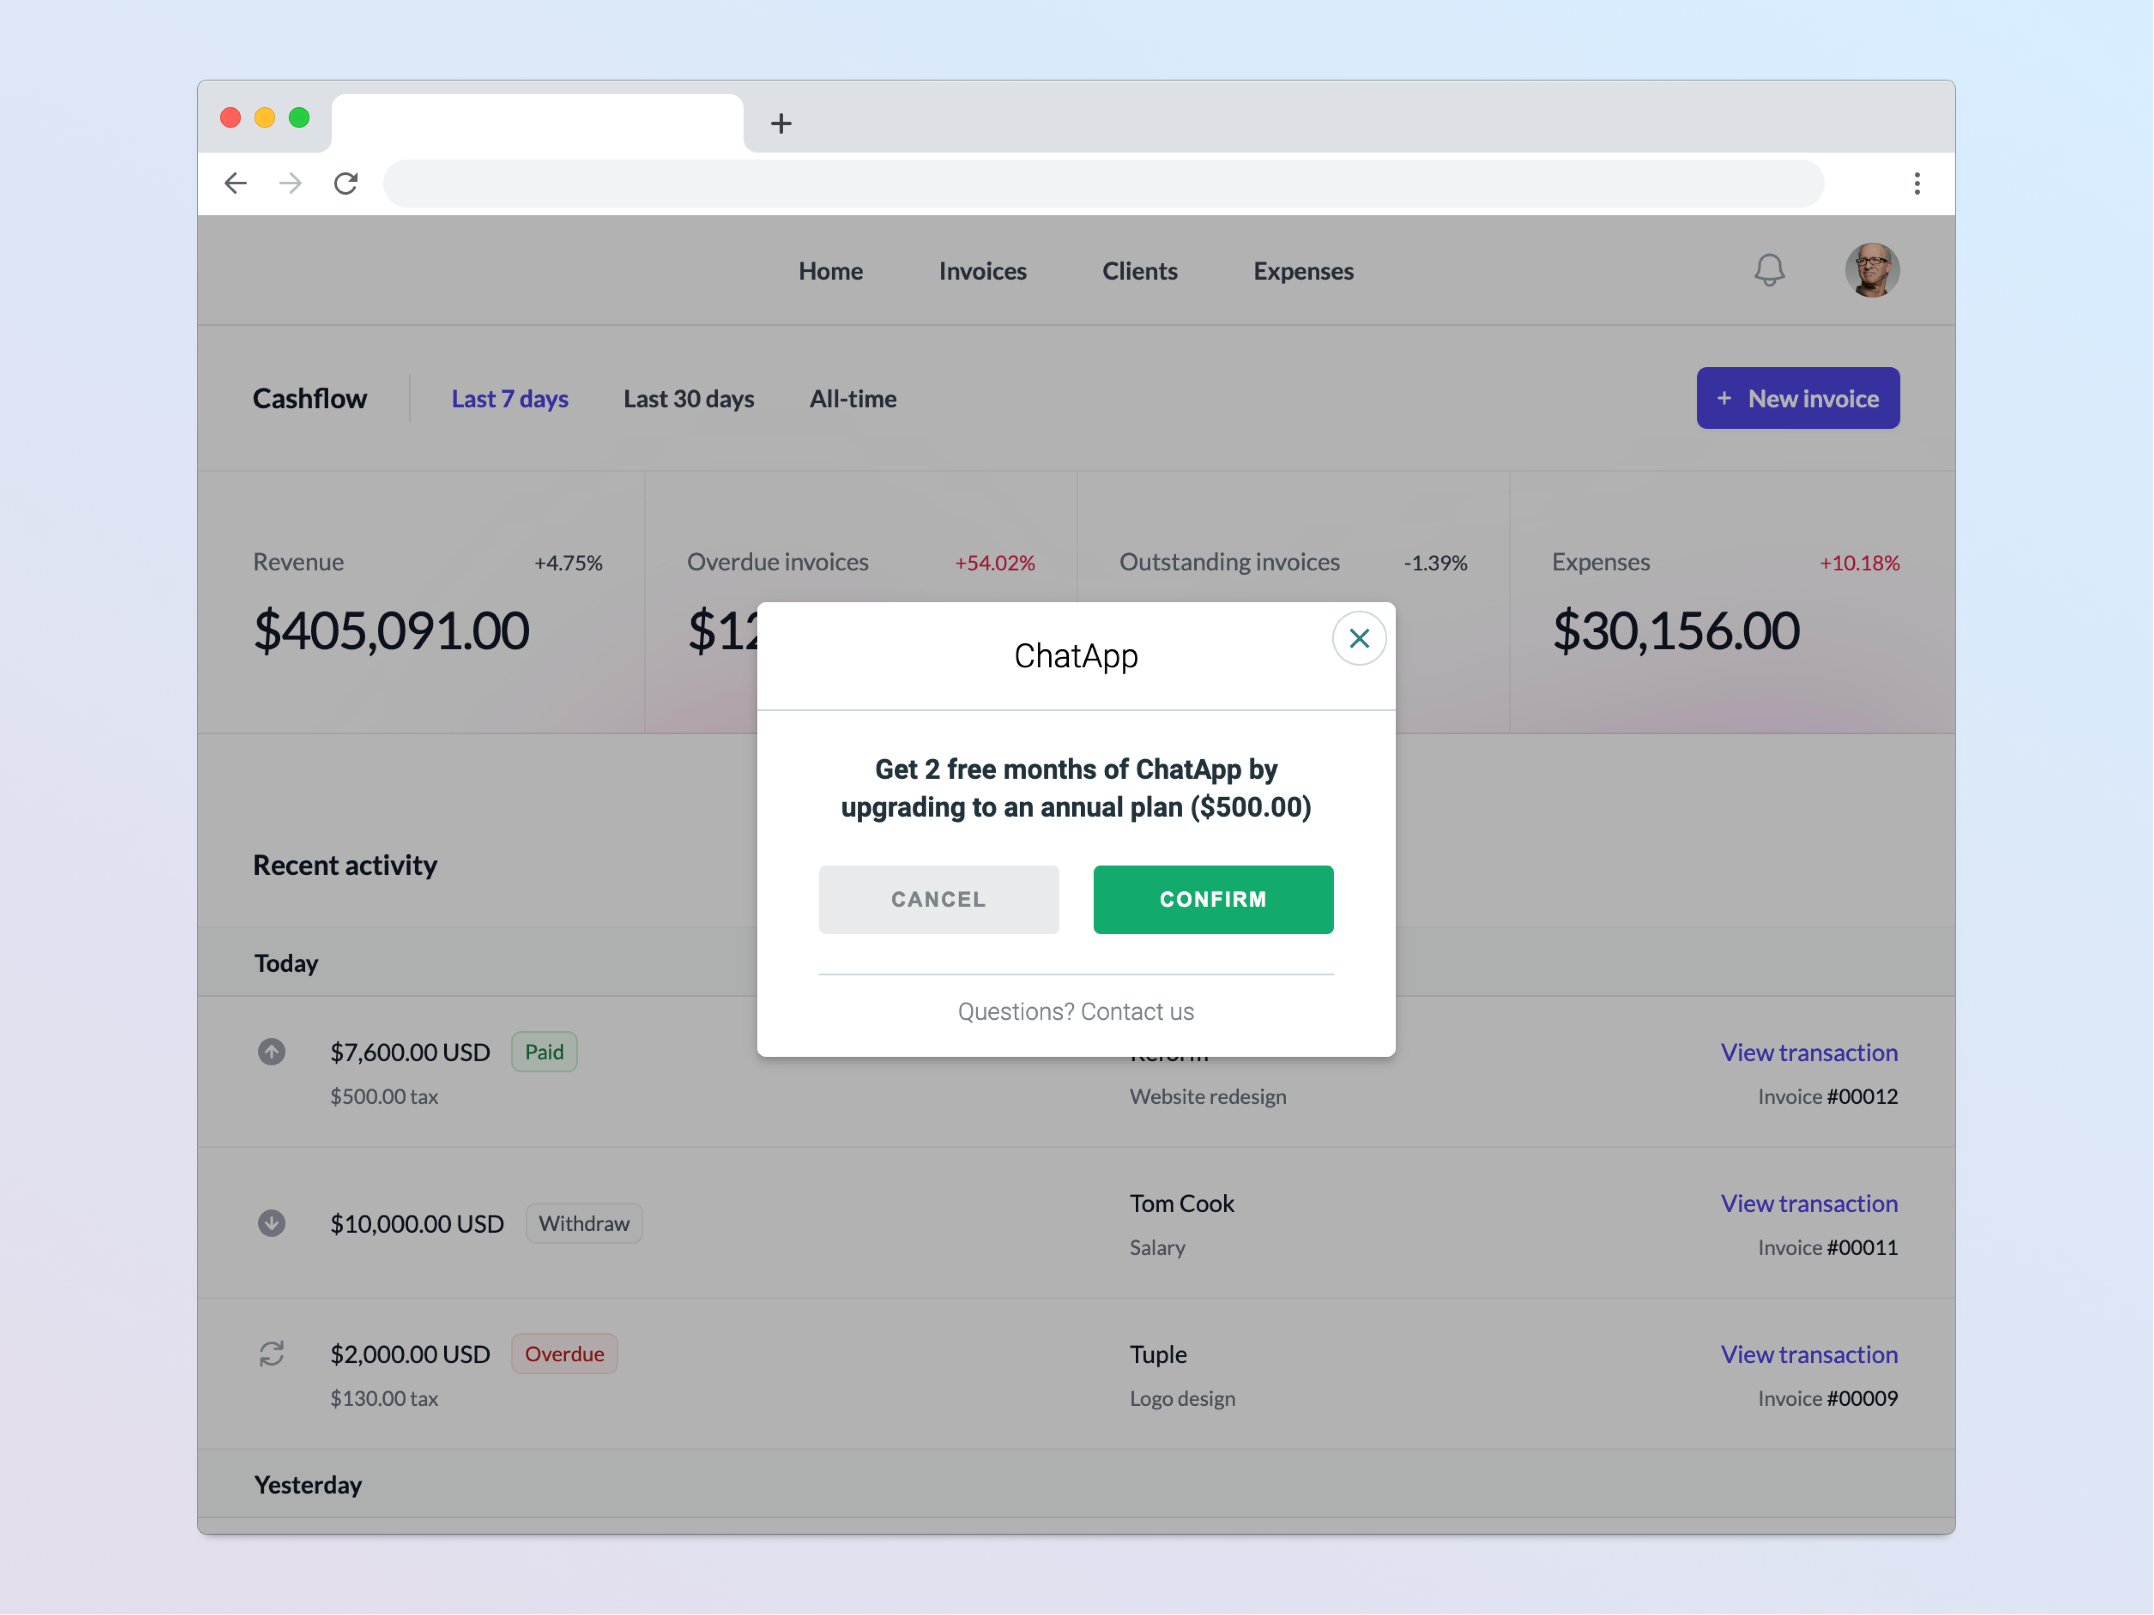Select the Last 7 days filter
This screenshot has height=1615, width=2154.
click(509, 398)
